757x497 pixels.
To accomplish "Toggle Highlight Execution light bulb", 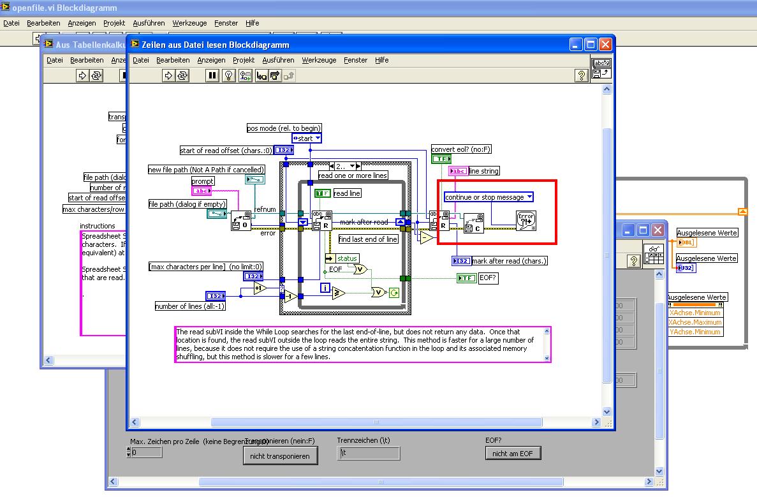I will pos(229,75).
